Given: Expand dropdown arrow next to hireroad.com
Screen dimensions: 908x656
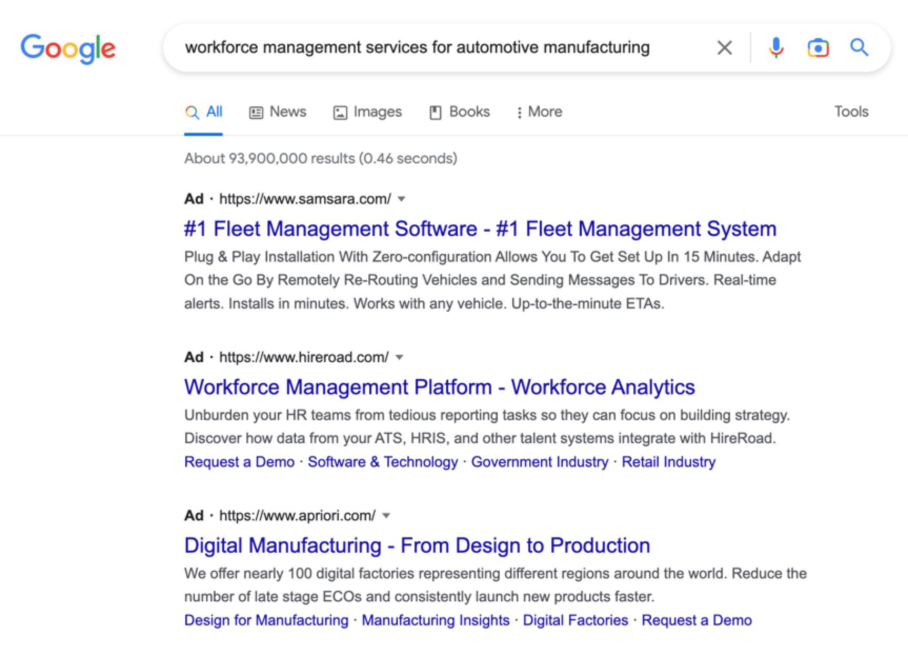Looking at the screenshot, I should point(399,357).
